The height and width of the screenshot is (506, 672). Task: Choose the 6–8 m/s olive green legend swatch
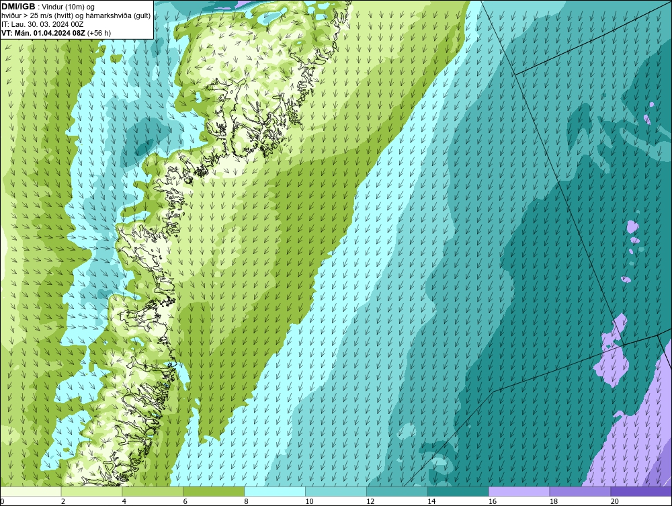(x=214, y=491)
